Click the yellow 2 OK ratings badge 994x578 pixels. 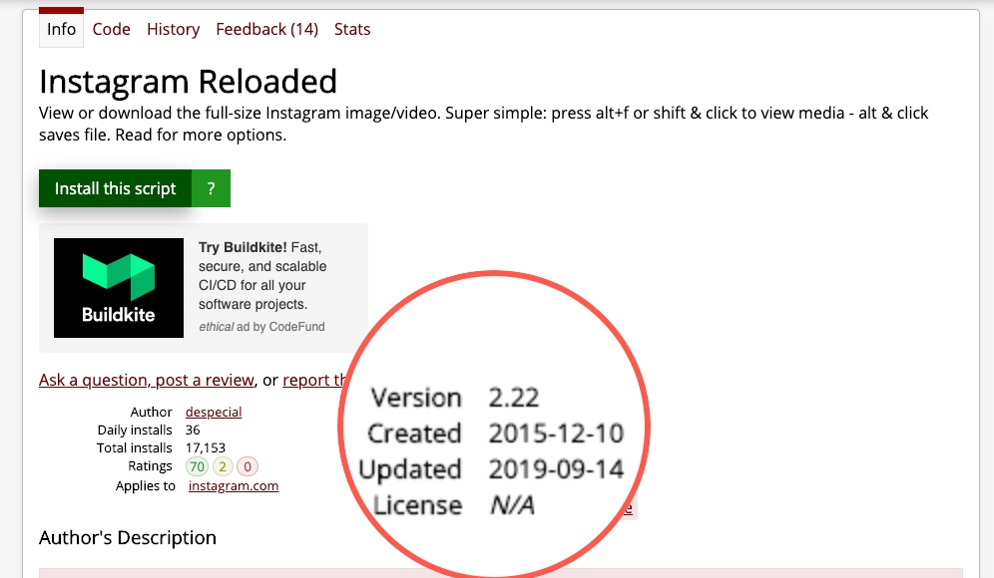pyautogui.click(x=223, y=466)
